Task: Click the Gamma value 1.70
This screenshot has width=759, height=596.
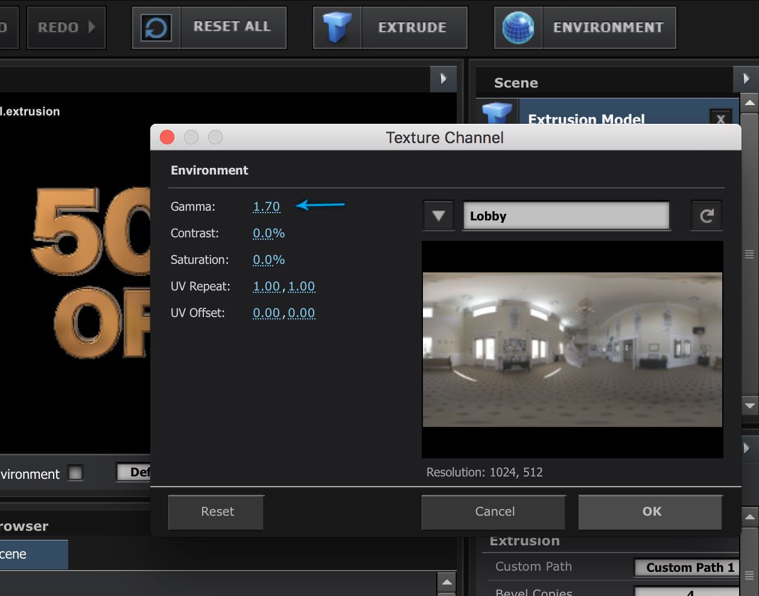Action: (x=266, y=207)
